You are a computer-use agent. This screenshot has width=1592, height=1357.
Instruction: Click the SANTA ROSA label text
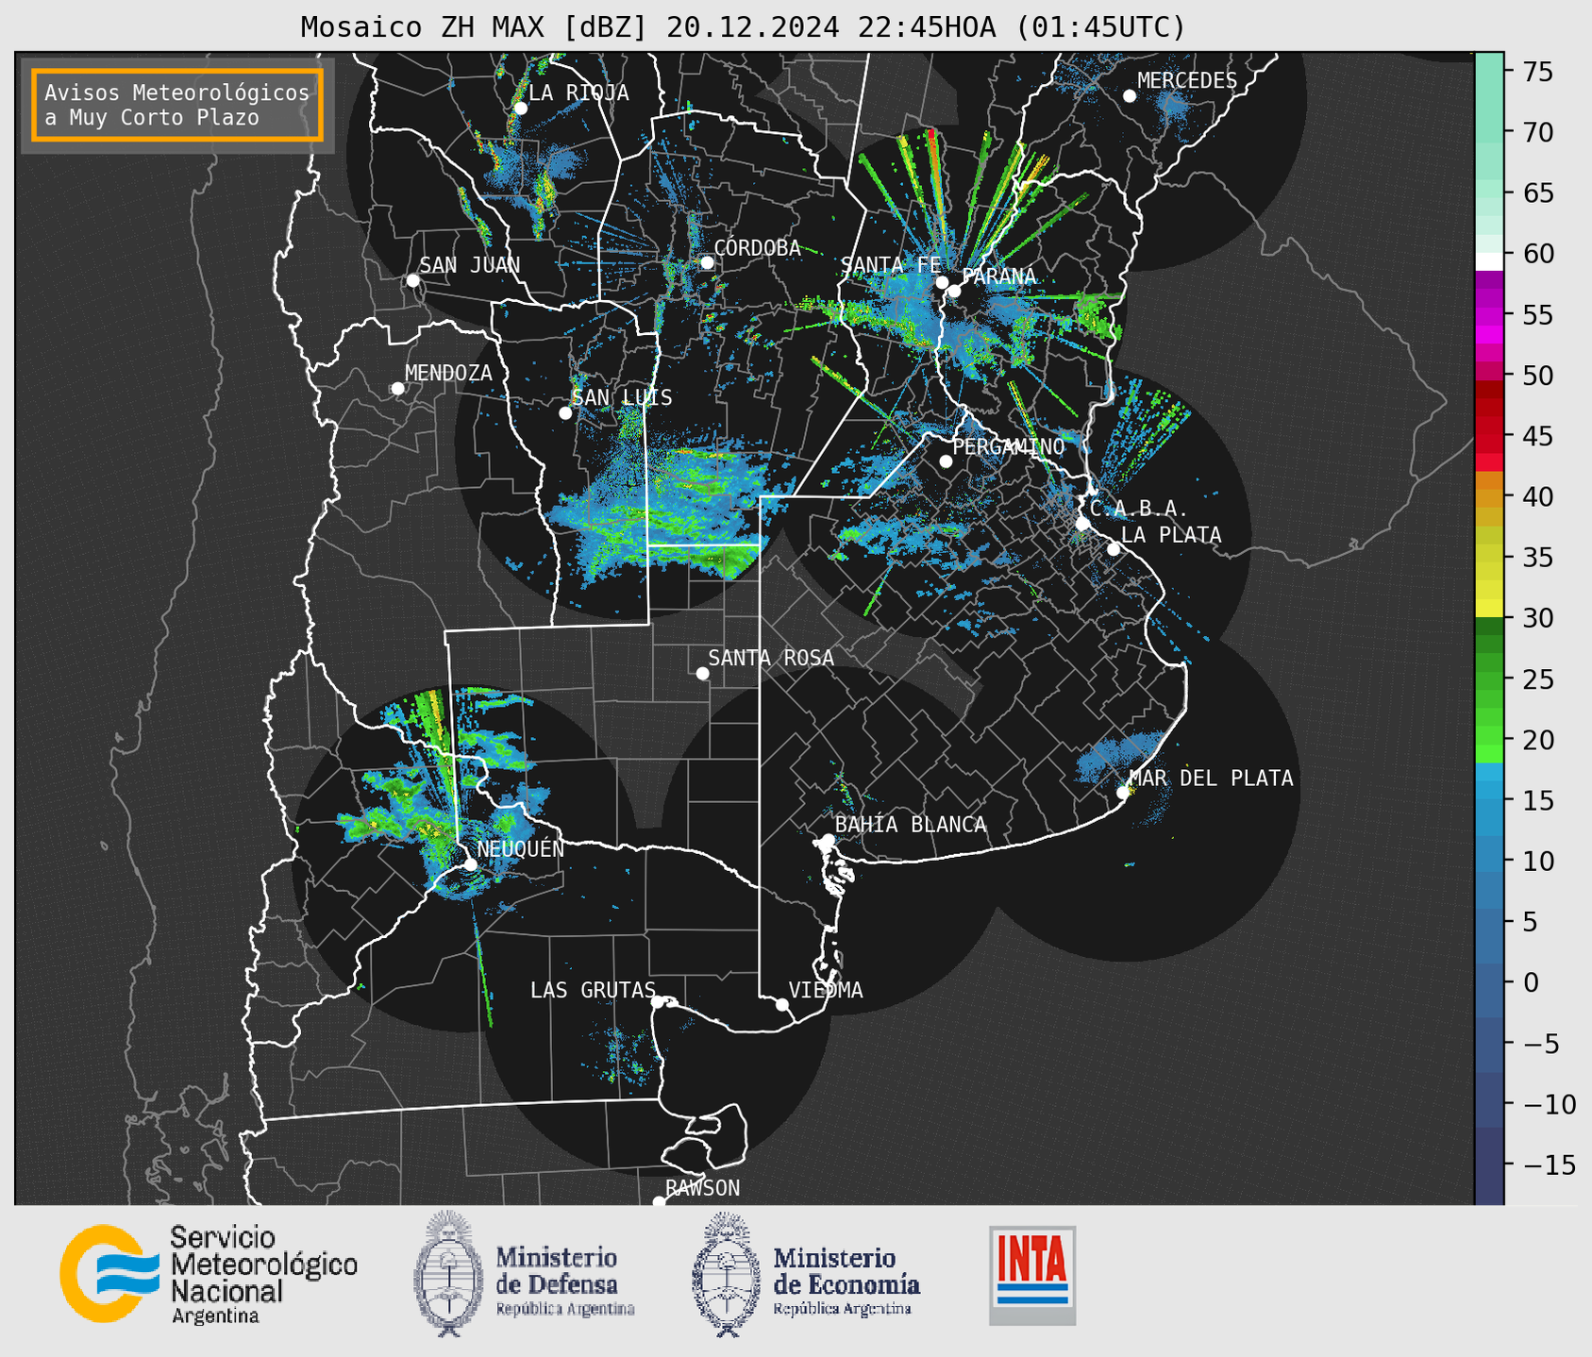coord(771,658)
